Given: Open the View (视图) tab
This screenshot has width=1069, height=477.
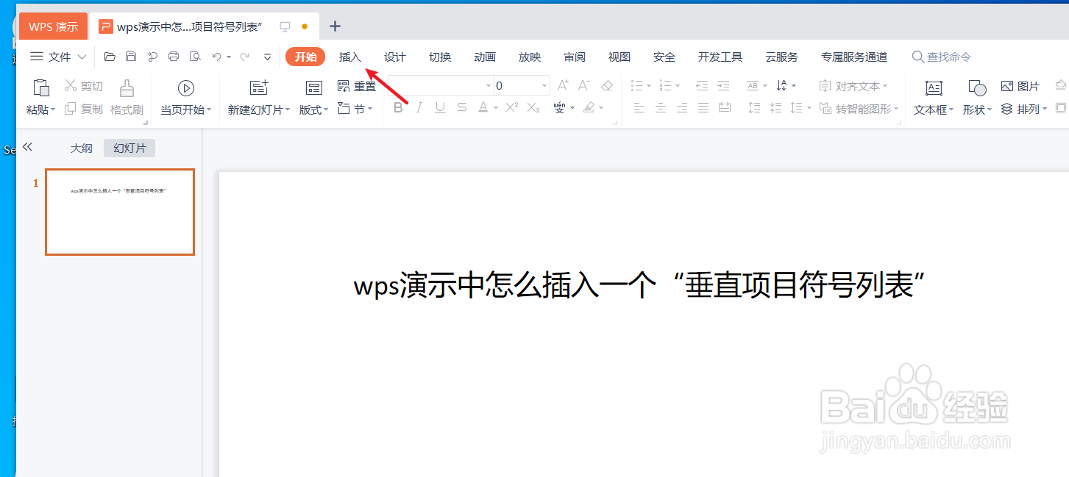Looking at the screenshot, I should point(619,57).
